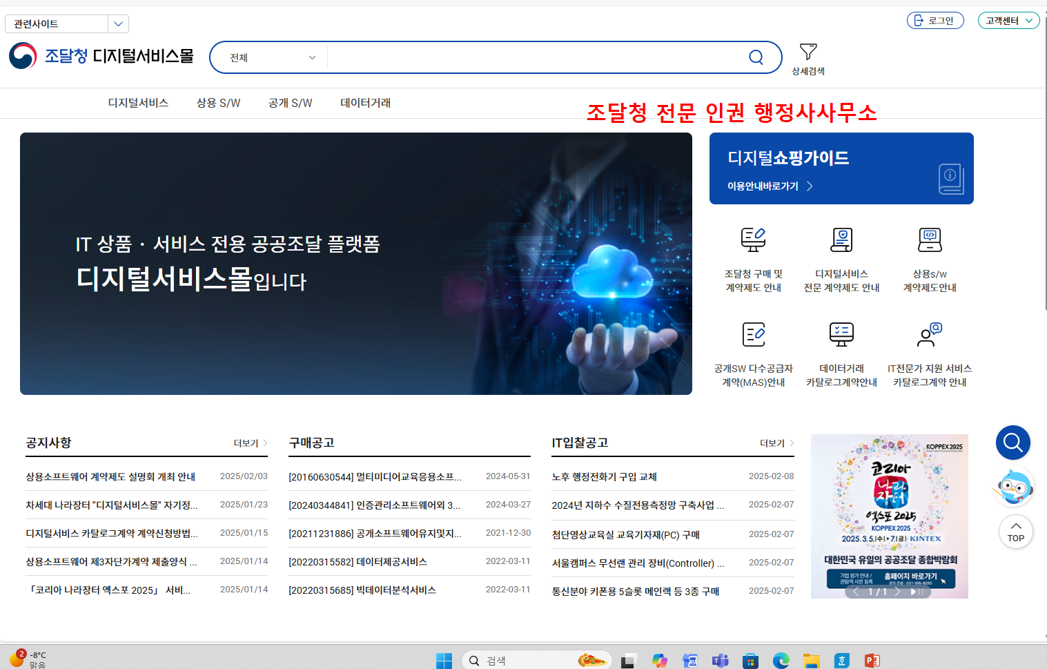Open Windows Start menu
The image size is (1047, 669).
444,661
